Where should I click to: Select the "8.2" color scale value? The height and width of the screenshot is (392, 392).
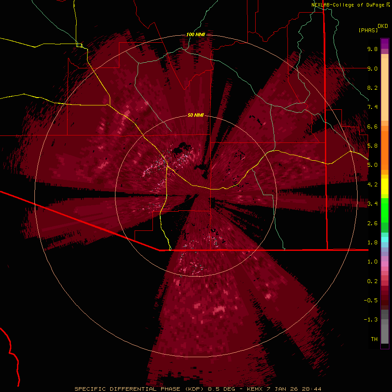click(372, 88)
